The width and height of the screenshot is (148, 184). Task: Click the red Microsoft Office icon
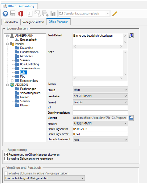tap(21, 14)
